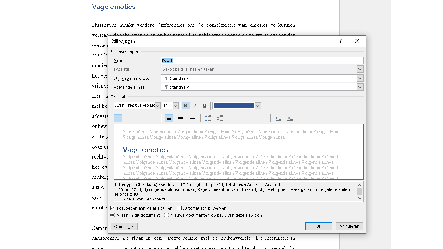
Task: Increase paragraph spacing icon
Action: 208,118
